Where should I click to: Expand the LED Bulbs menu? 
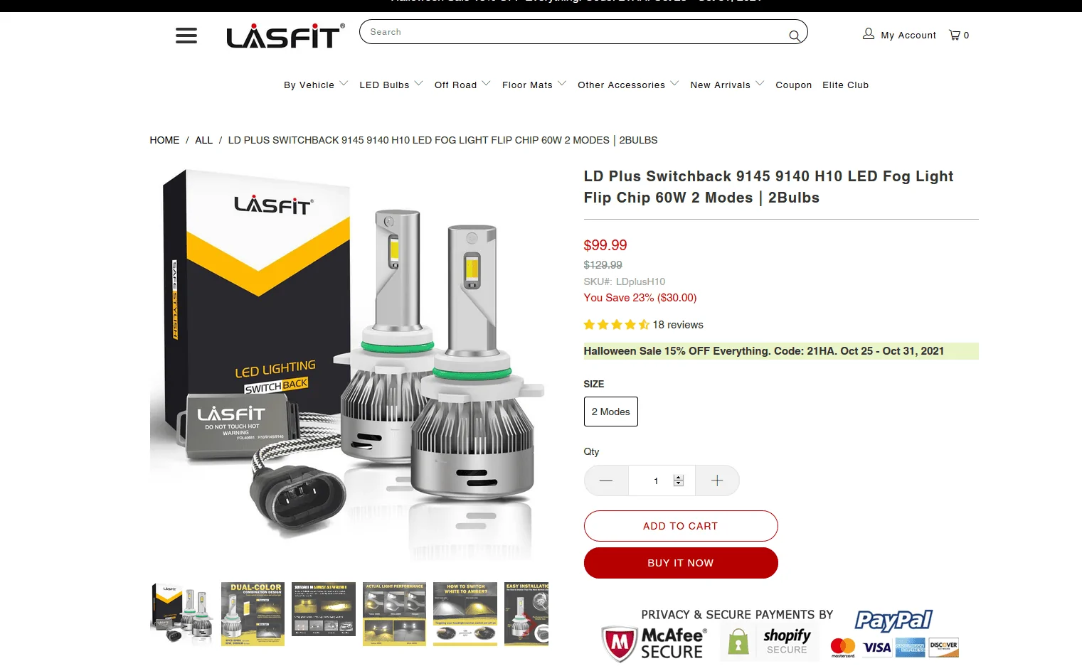click(391, 85)
